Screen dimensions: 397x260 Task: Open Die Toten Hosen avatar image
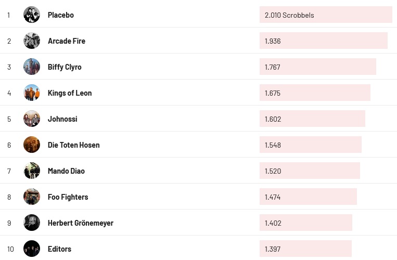click(32, 145)
